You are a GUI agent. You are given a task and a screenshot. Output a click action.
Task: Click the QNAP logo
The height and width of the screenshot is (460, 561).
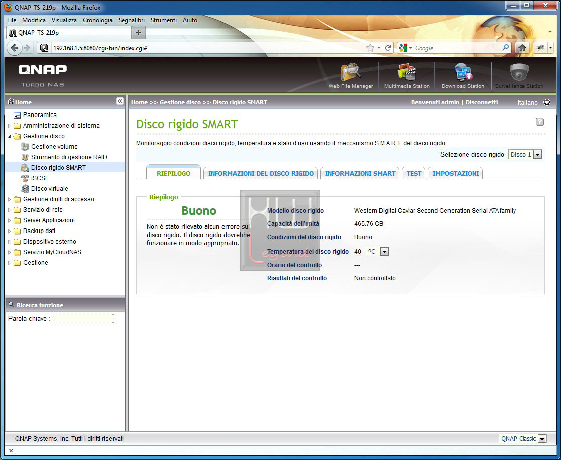click(x=43, y=69)
